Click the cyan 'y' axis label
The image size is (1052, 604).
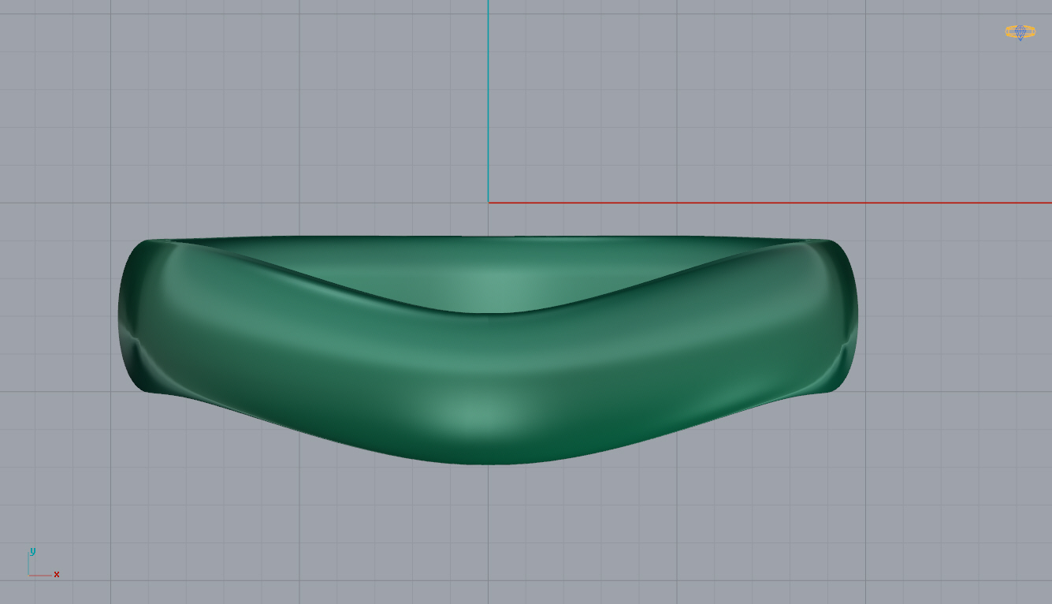[32, 551]
